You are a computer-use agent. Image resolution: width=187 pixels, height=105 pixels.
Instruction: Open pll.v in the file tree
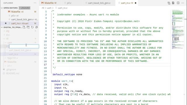[x=20, y=66]
